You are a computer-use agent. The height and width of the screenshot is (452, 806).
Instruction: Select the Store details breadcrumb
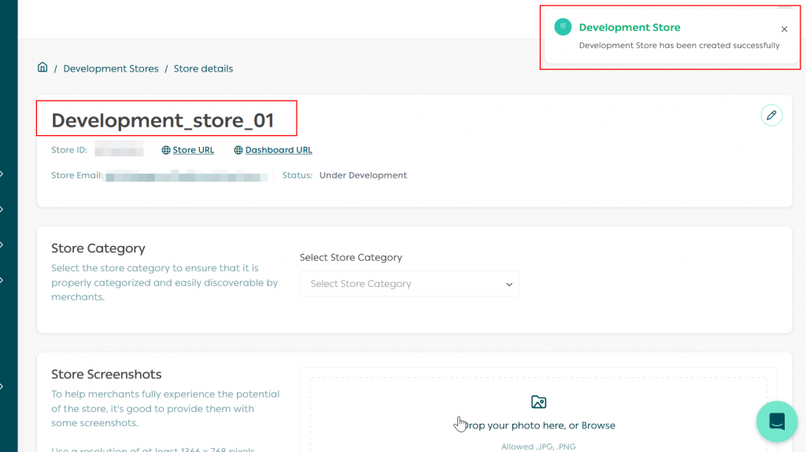point(203,69)
